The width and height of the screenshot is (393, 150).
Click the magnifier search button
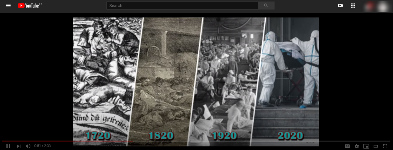pos(266,6)
